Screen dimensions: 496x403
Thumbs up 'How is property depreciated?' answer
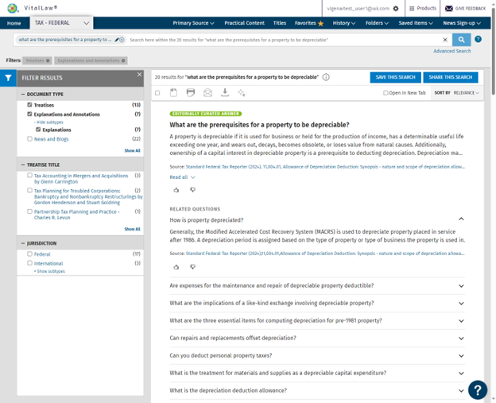(176, 267)
